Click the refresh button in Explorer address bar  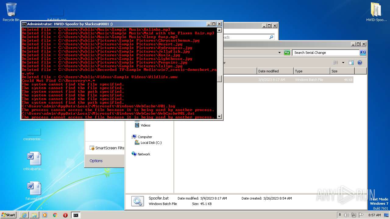(x=287, y=53)
